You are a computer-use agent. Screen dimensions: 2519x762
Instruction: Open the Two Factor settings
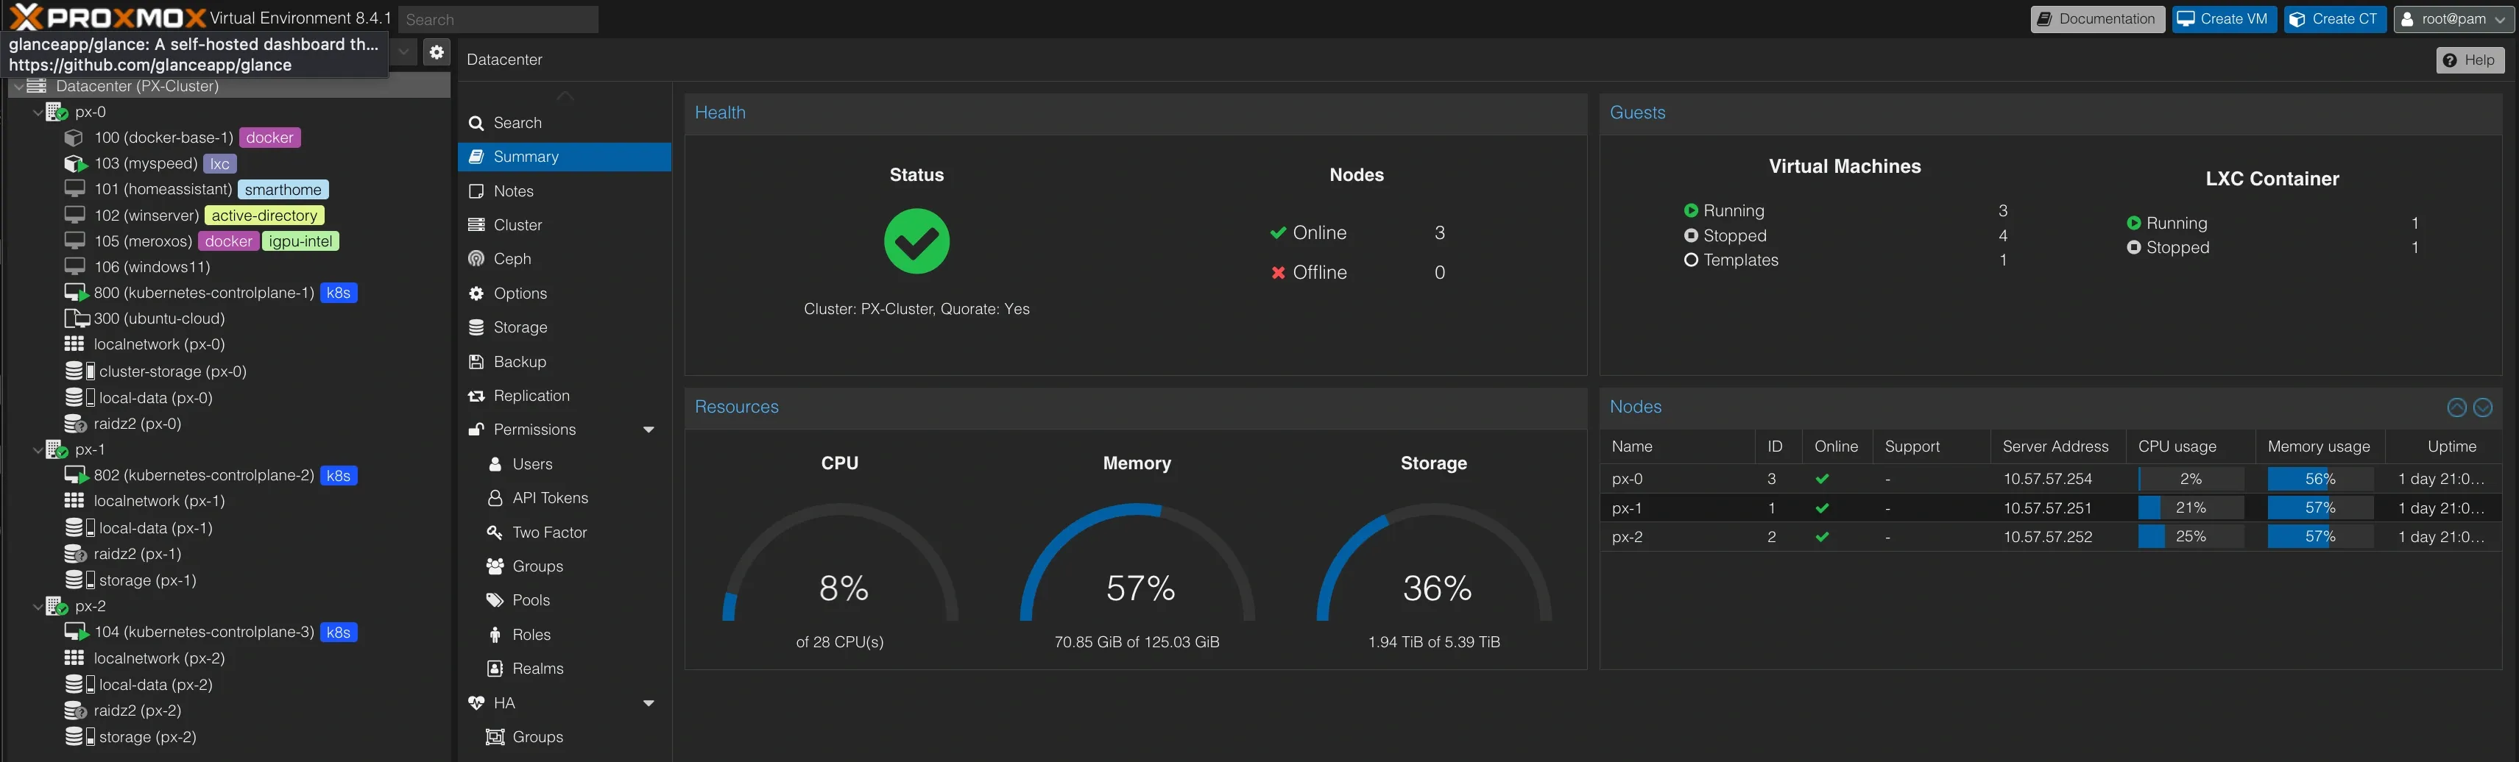(548, 533)
